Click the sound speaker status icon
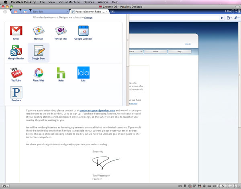Image resolution: width=241 pixels, height=189 pixels. 204,186
